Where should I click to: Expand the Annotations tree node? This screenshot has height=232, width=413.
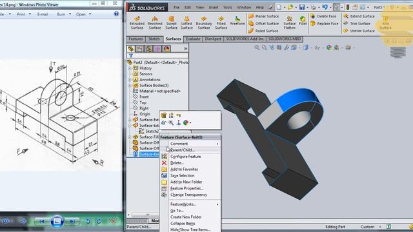130,80
